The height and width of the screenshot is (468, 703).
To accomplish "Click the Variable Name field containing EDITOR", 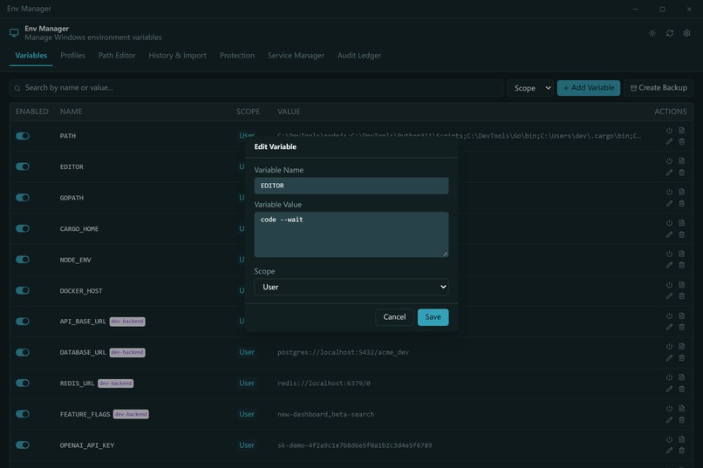I will pos(351,186).
